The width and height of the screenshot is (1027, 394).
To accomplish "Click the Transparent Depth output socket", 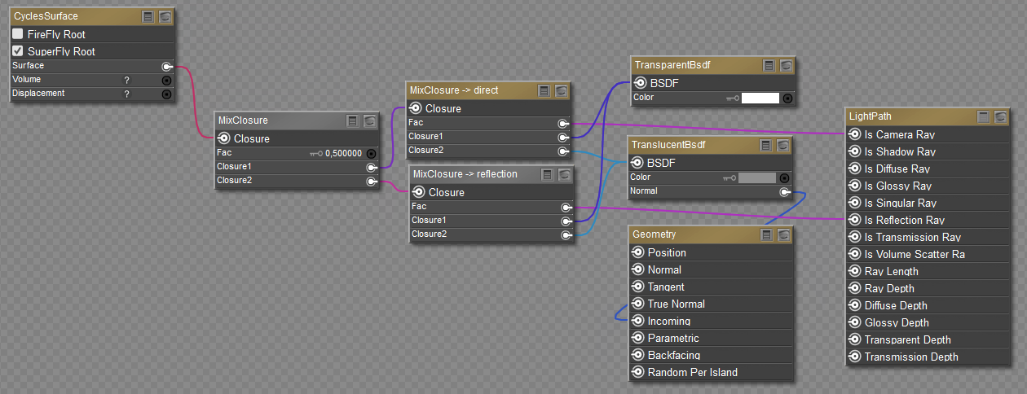I will [x=855, y=339].
